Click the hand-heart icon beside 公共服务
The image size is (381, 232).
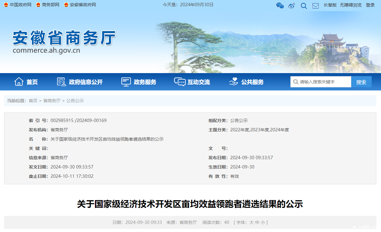coord(234,82)
